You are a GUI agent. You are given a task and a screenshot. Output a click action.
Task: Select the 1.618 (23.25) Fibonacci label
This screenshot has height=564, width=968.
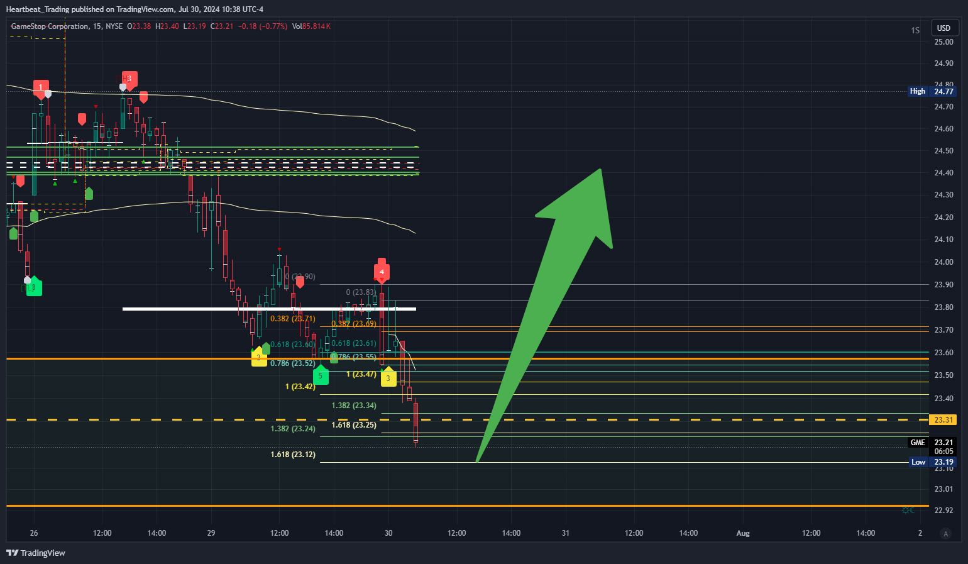(354, 425)
